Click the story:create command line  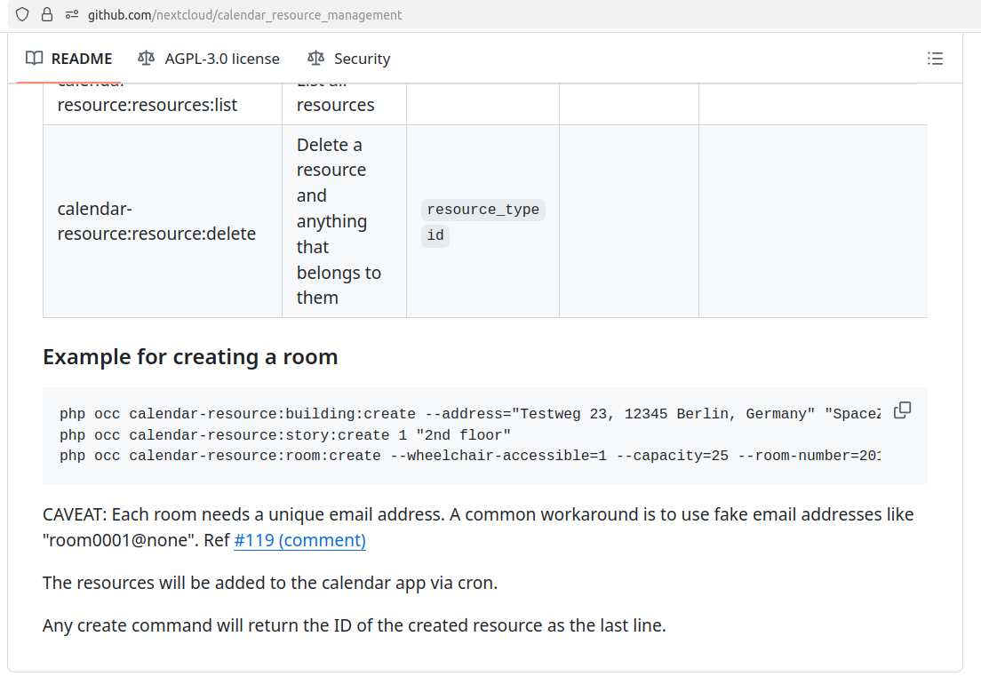tap(285, 435)
